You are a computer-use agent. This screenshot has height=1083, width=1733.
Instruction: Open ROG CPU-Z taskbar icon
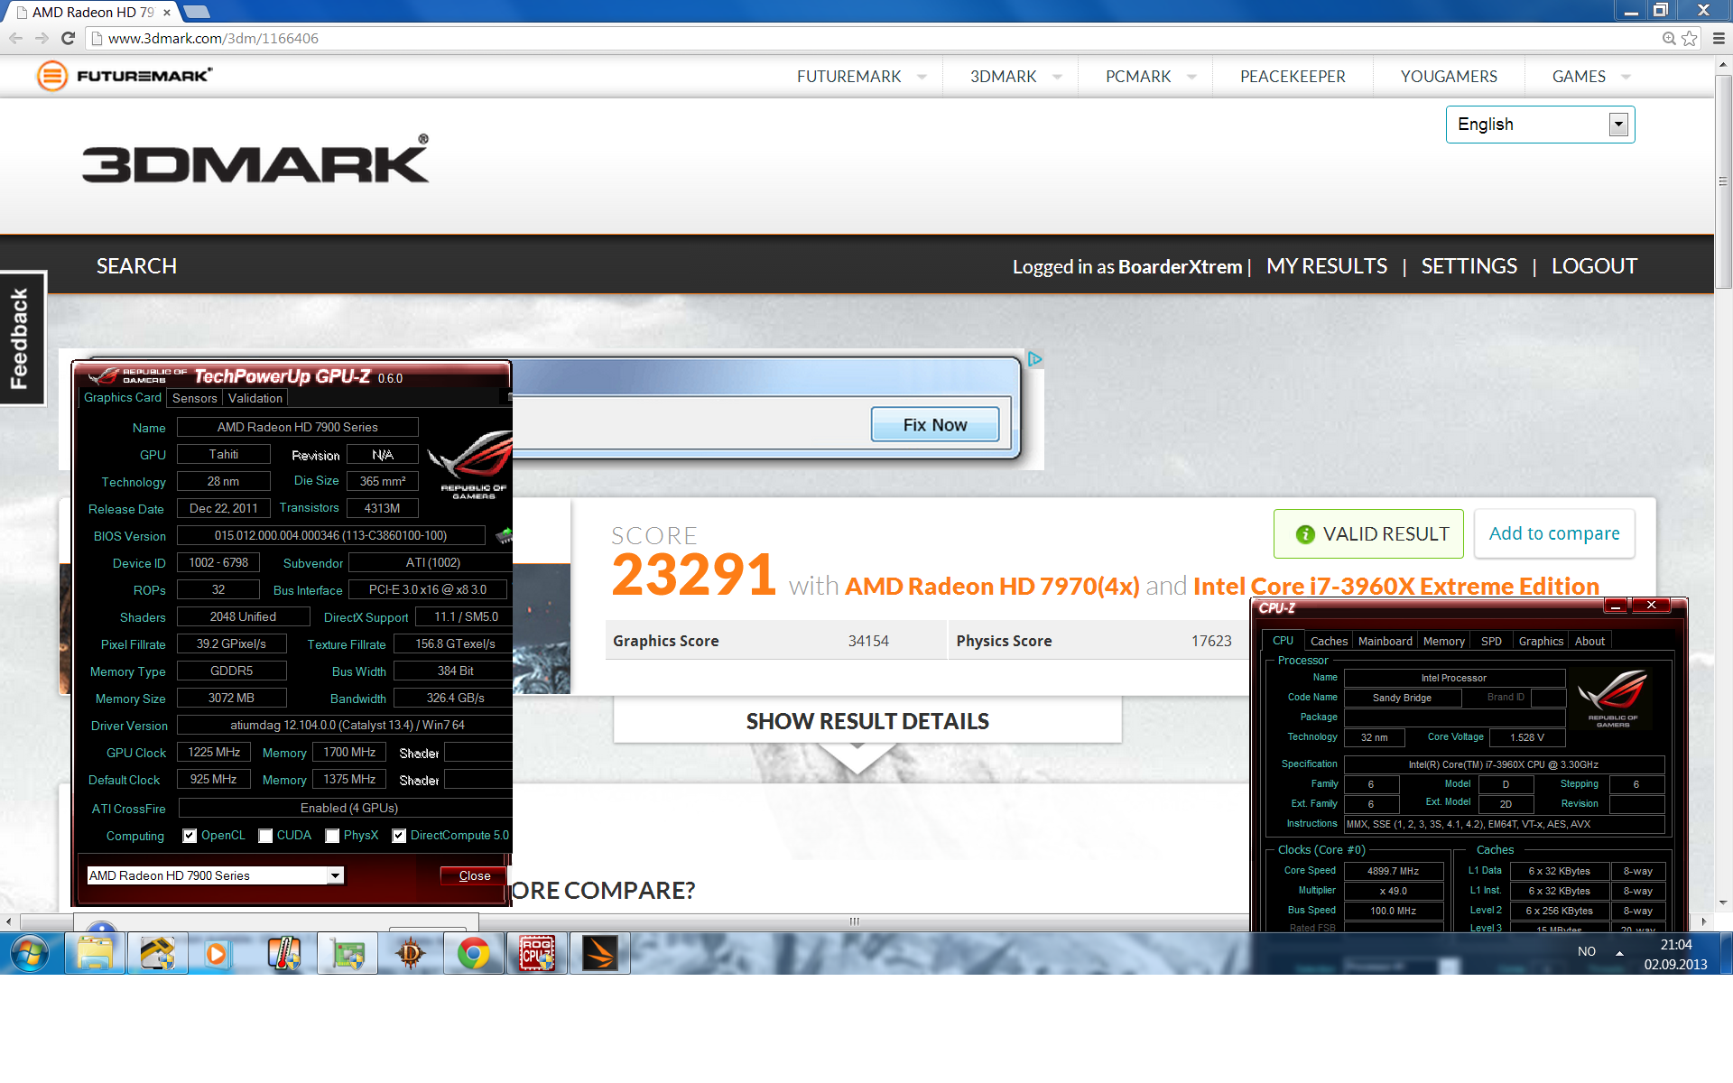[x=536, y=953]
